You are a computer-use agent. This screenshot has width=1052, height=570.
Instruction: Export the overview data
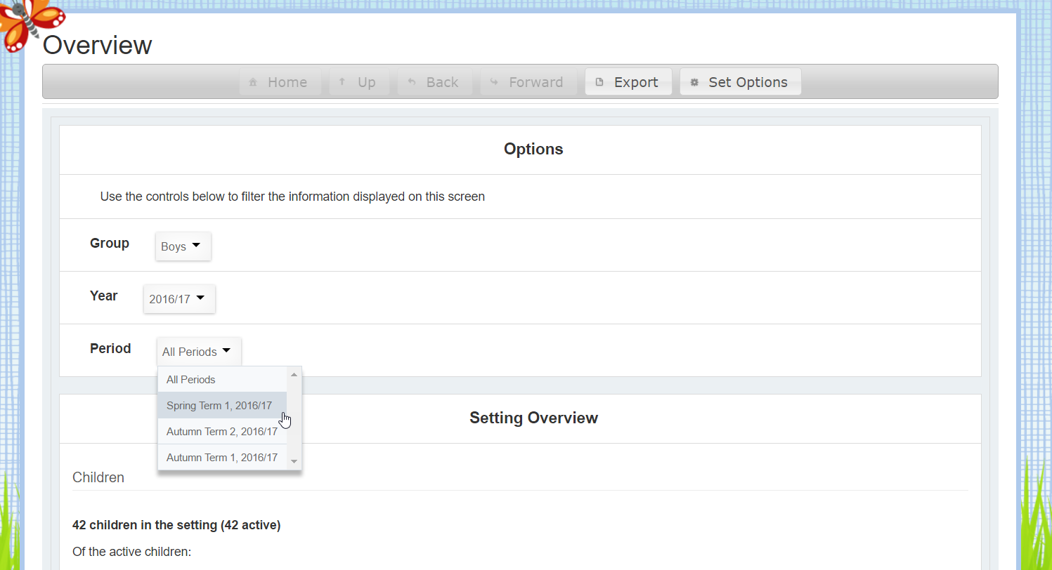628,82
